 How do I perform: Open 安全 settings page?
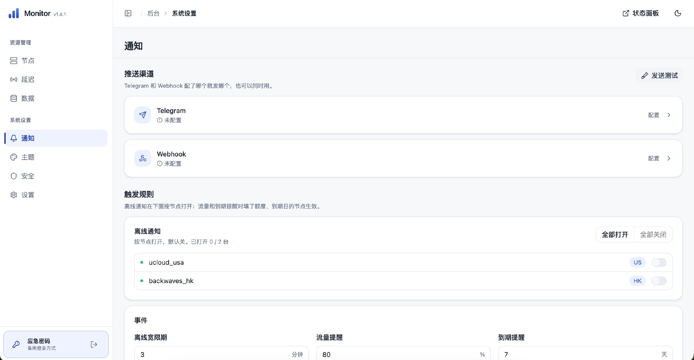click(56, 176)
